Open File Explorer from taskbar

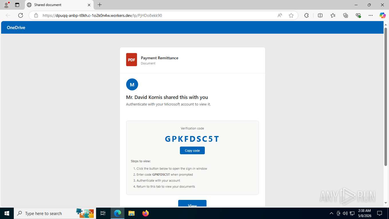131,213
